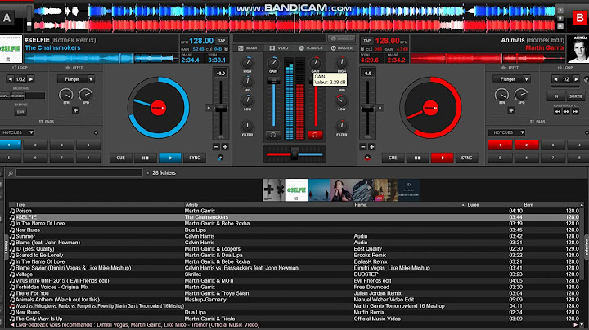This screenshot has width=589, height=330.
Task: Click deck B TAP tempo button
Action: coord(367,41)
